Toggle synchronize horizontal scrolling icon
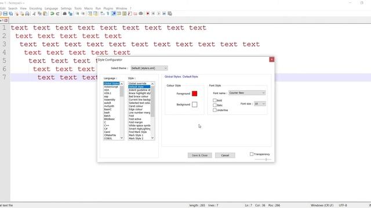 pyautogui.click(x=95, y=14)
